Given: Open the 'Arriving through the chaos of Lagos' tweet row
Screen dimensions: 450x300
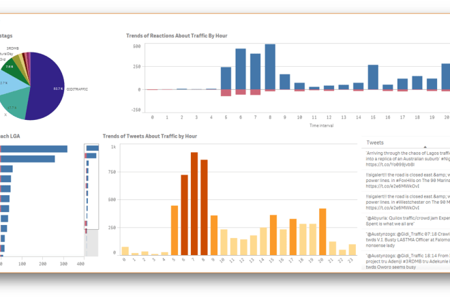Looking at the screenshot, I should (x=406, y=159).
